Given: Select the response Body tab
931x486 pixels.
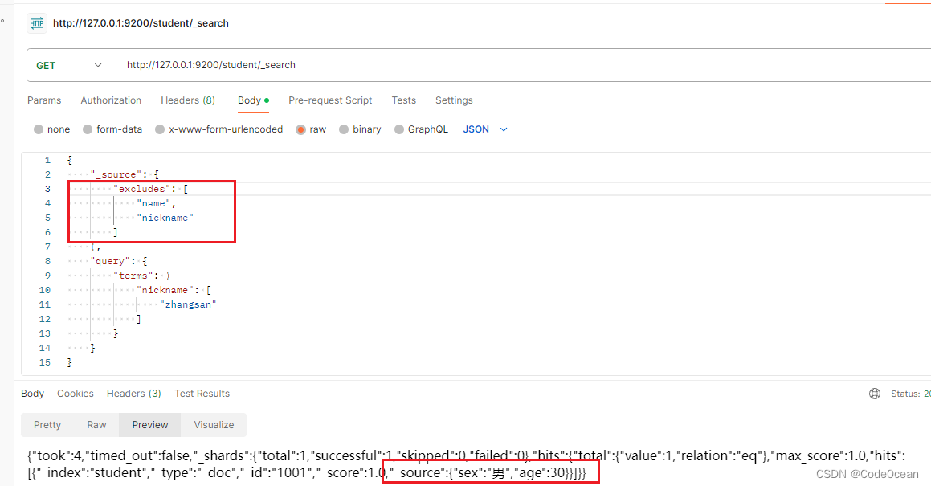Looking at the screenshot, I should tap(33, 394).
